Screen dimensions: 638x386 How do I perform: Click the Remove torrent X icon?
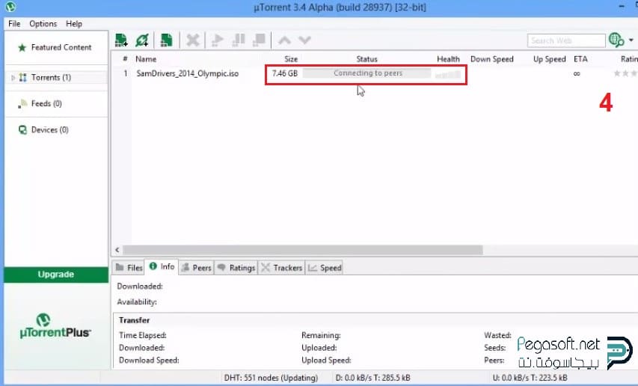click(x=192, y=40)
